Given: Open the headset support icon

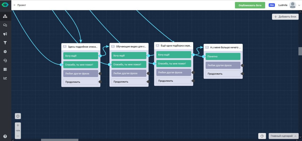Looking at the screenshot, I should click(5, 60).
